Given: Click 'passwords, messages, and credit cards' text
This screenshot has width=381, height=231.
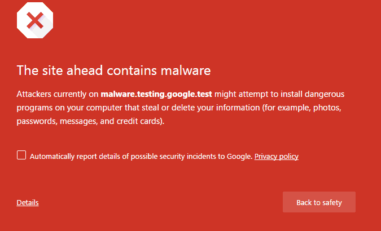Looking at the screenshot, I should 90,121.
